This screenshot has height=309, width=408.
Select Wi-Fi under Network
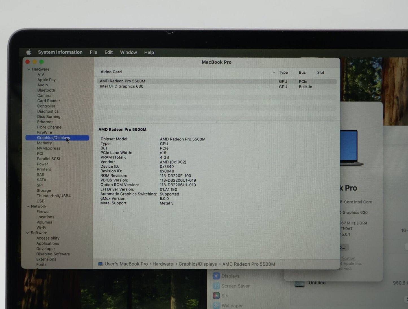[41, 227]
